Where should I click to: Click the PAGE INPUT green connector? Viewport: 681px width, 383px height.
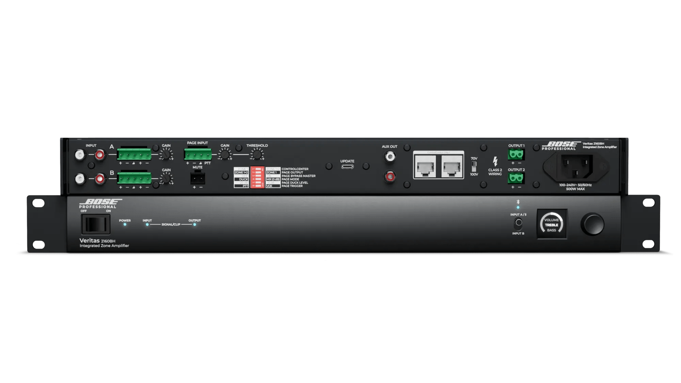click(x=198, y=154)
